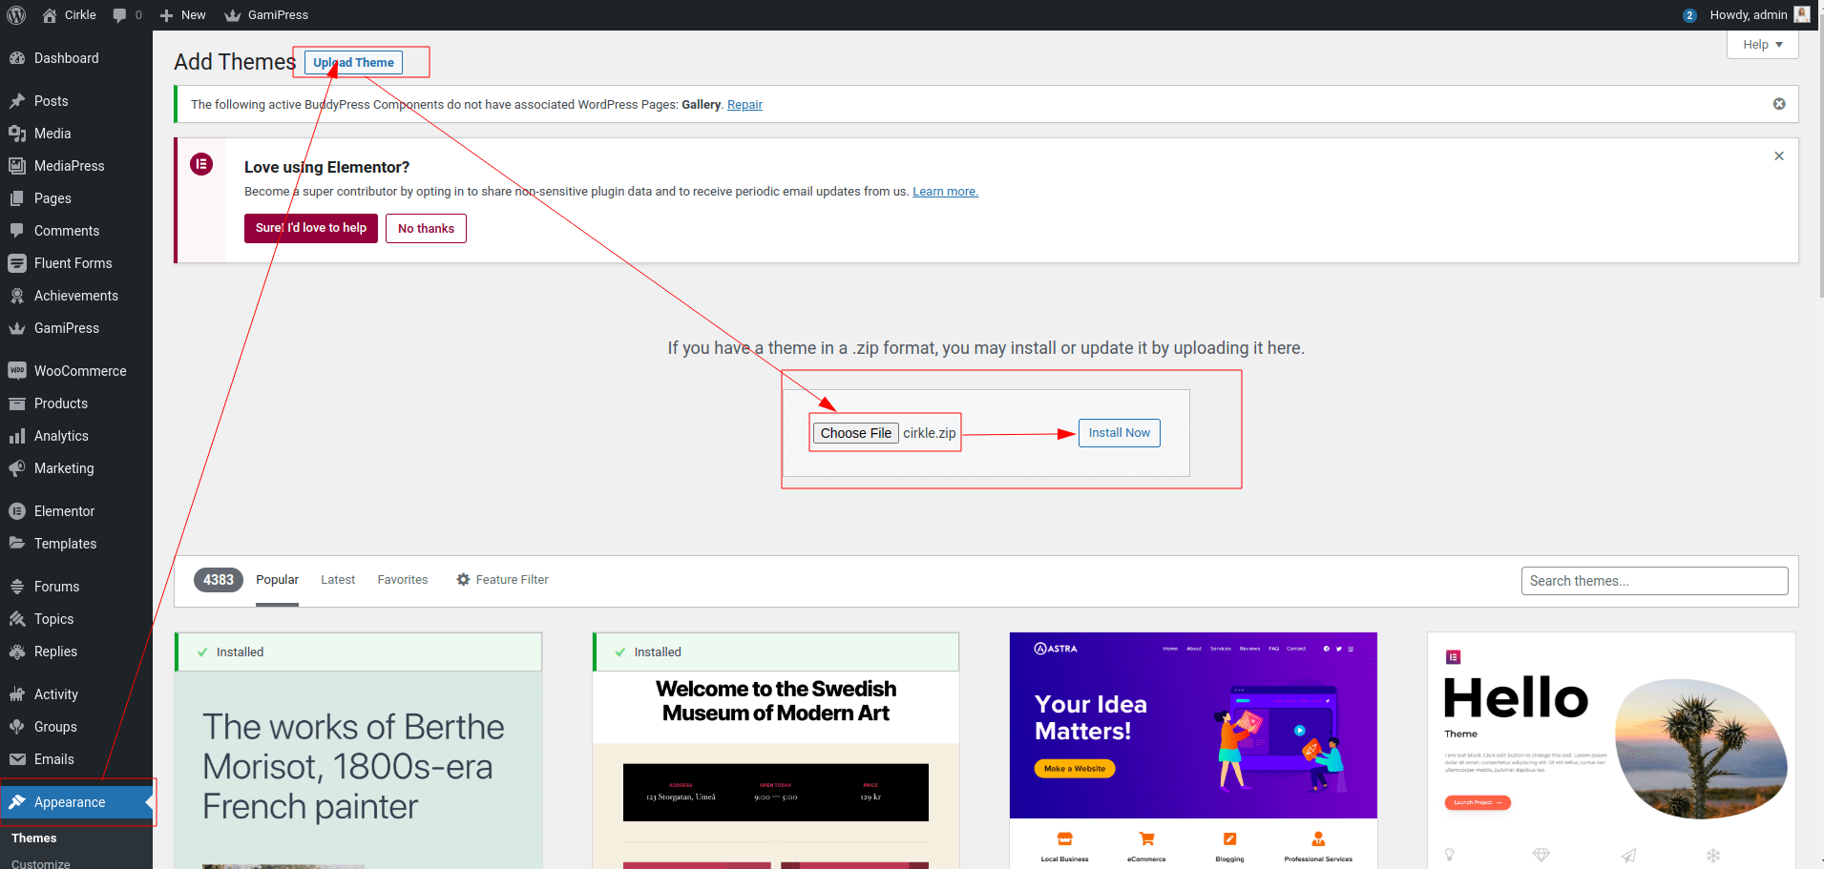Viewport: 1824px width, 869px height.
Task: Click the Elementor sidebar icon
Action: tap(17, 511)
